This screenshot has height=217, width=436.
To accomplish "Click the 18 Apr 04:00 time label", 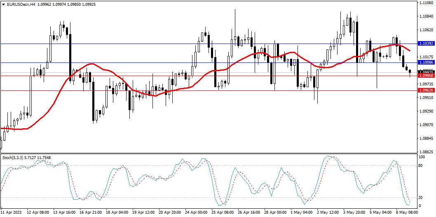I will point(117,212).
